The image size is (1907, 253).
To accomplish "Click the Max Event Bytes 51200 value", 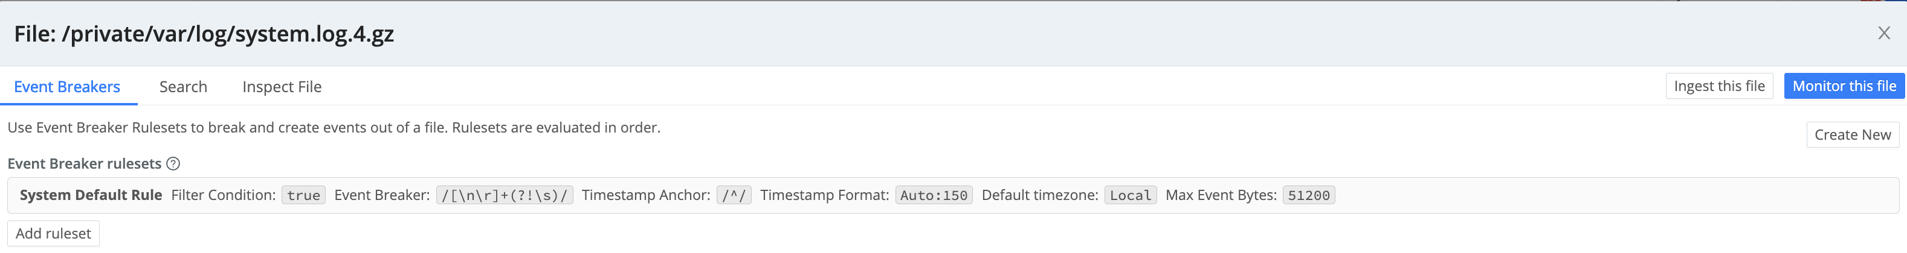I will click(x=1309, y=195).
